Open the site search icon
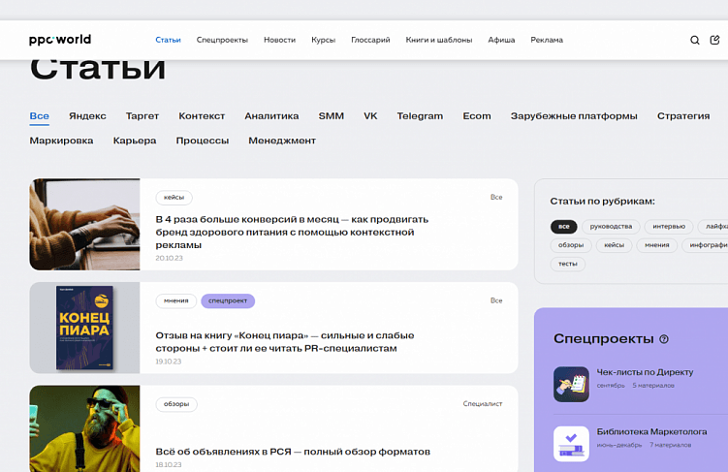Viewport: 728px width, 472px height. tap(695, 40)
